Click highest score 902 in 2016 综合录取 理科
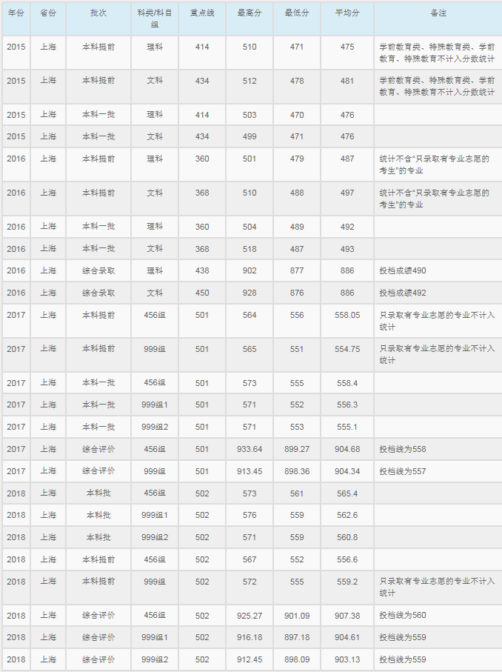Image resolution: width=502 pixels, height=672 pixels. (x=250, y=271)
